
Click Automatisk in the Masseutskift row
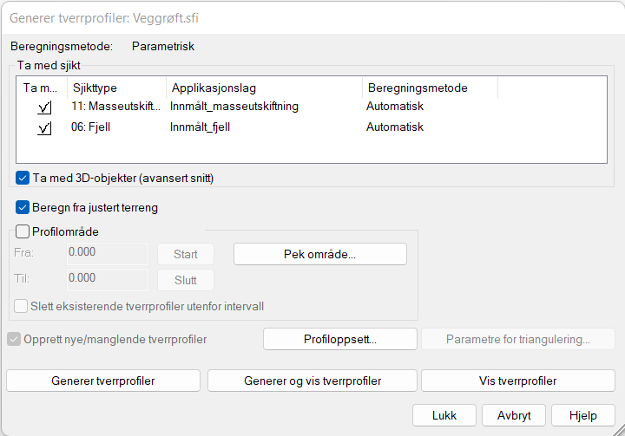(395, 107)
